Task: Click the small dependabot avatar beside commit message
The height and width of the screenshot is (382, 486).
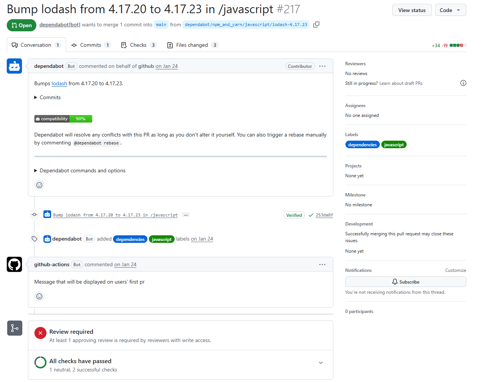Action: pyautogui.click(x=47, y=215)
